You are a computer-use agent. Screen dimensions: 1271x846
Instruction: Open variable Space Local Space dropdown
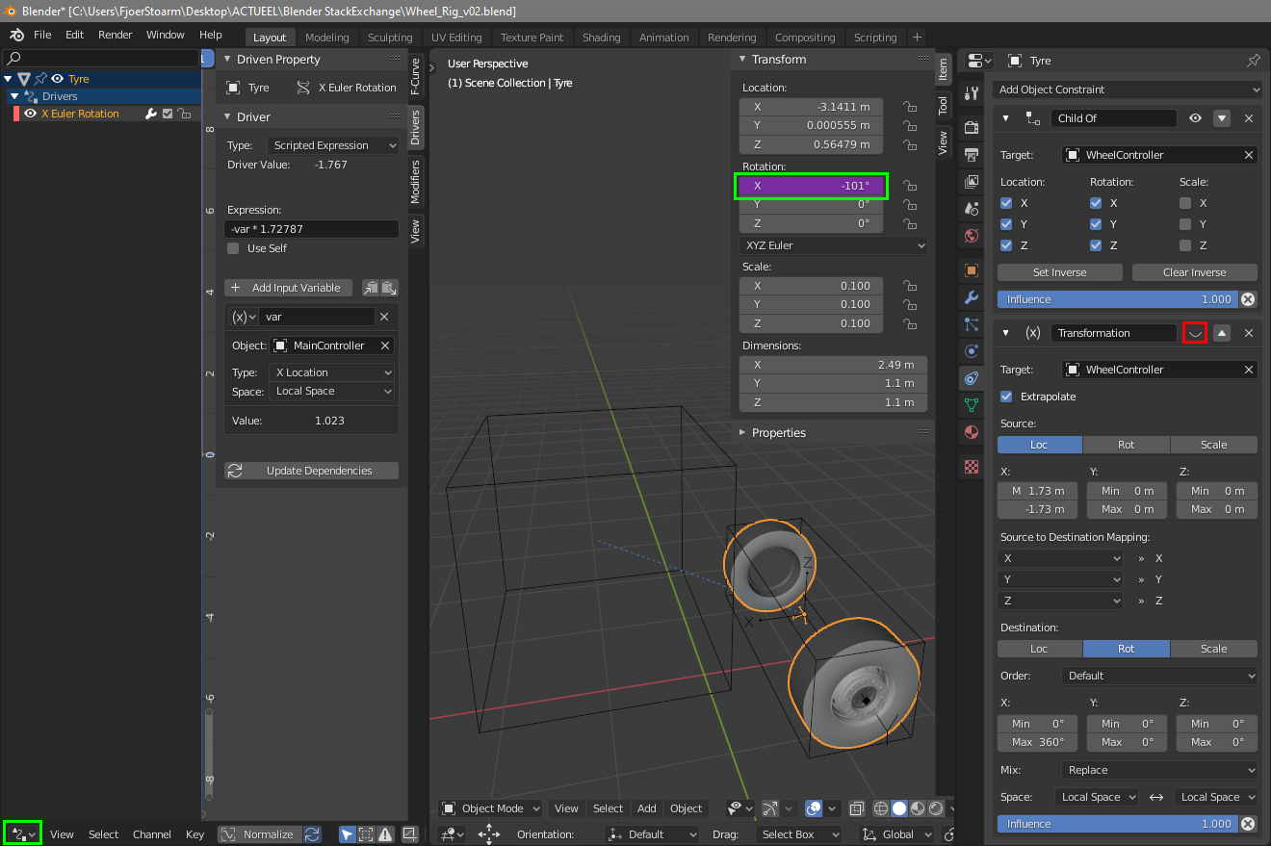point(333,392)
